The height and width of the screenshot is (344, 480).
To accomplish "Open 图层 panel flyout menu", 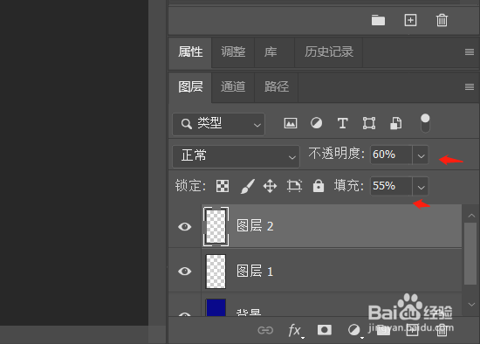I will pyautogui.click(x=470, y=87).
